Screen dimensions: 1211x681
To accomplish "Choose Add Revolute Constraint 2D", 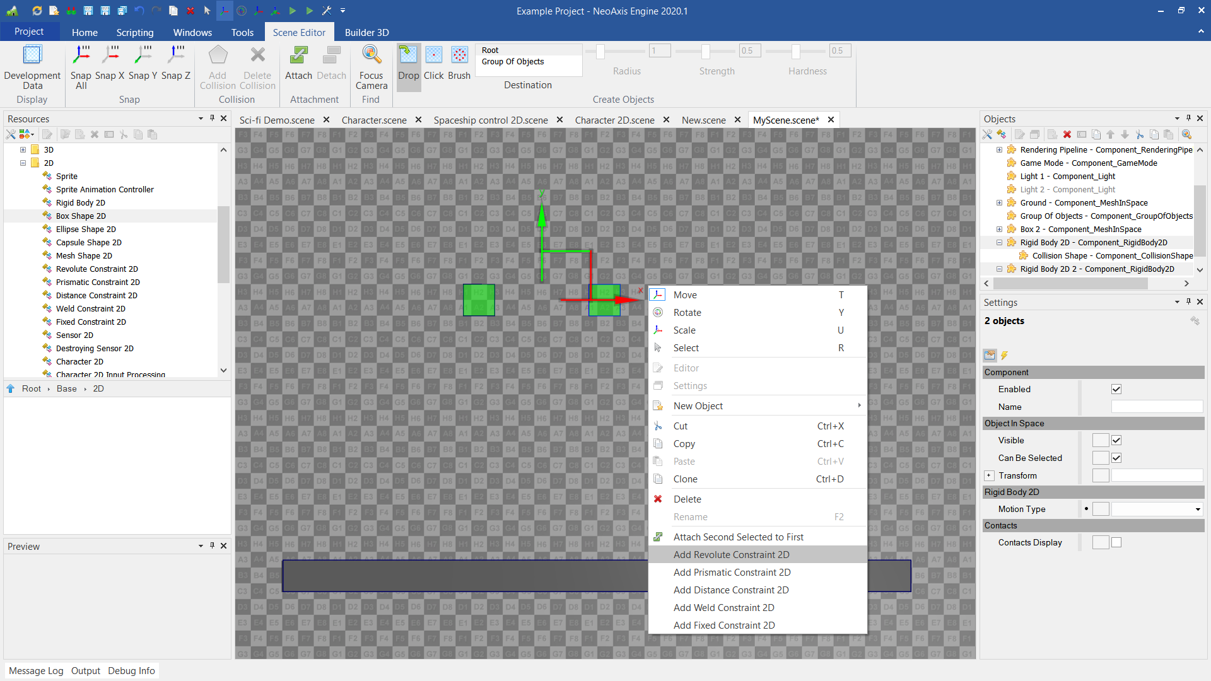I will click(x=731, y=555).
